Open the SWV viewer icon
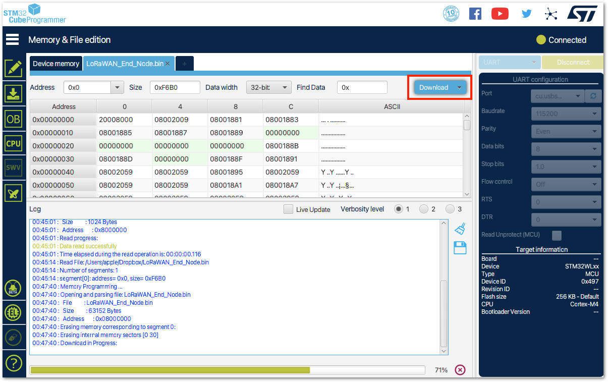 pos(13,168)
